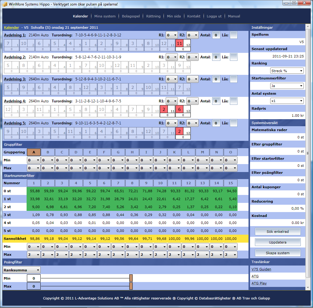
Task: Open the Kalender tab
Action: click(80, 16)
